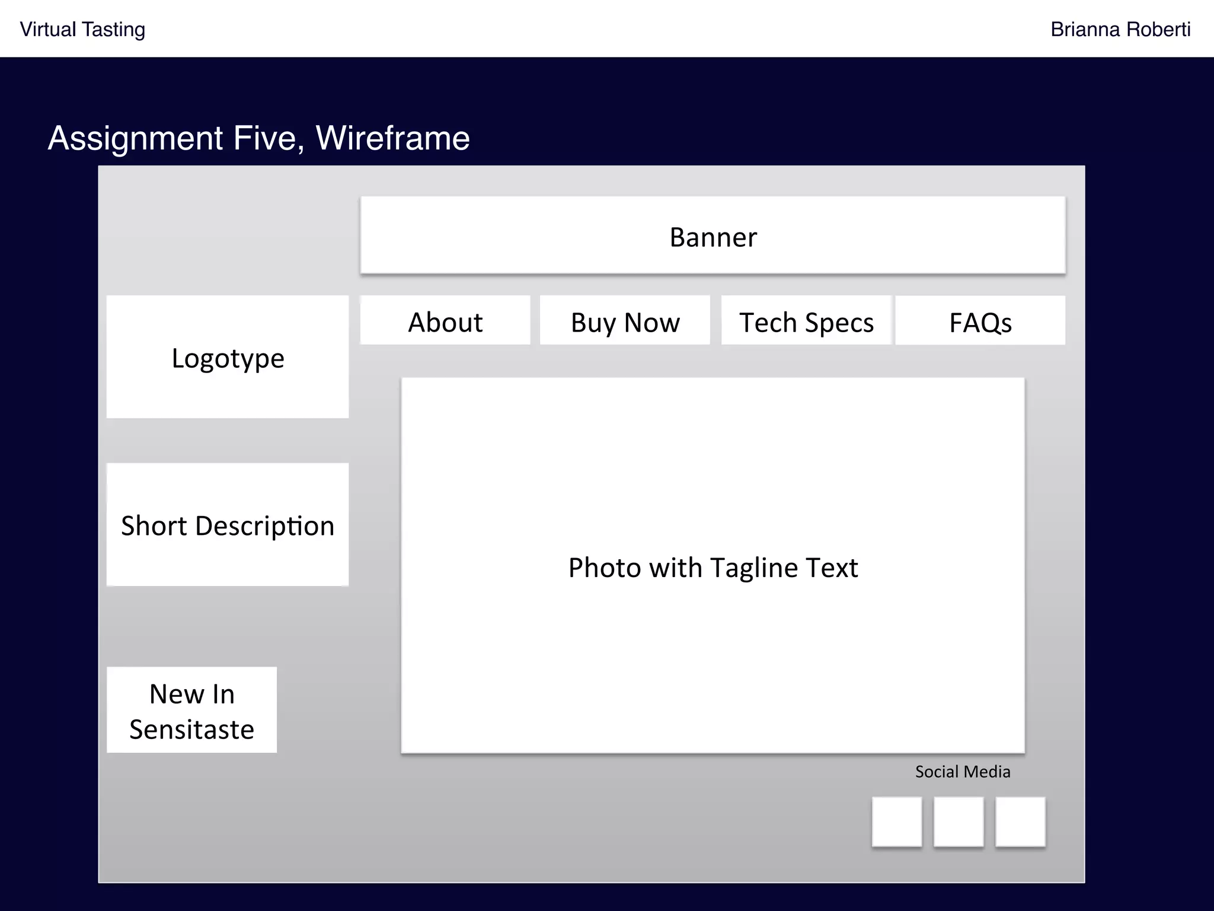Select the Buy Now navigation tab

[x=625, y=321]
